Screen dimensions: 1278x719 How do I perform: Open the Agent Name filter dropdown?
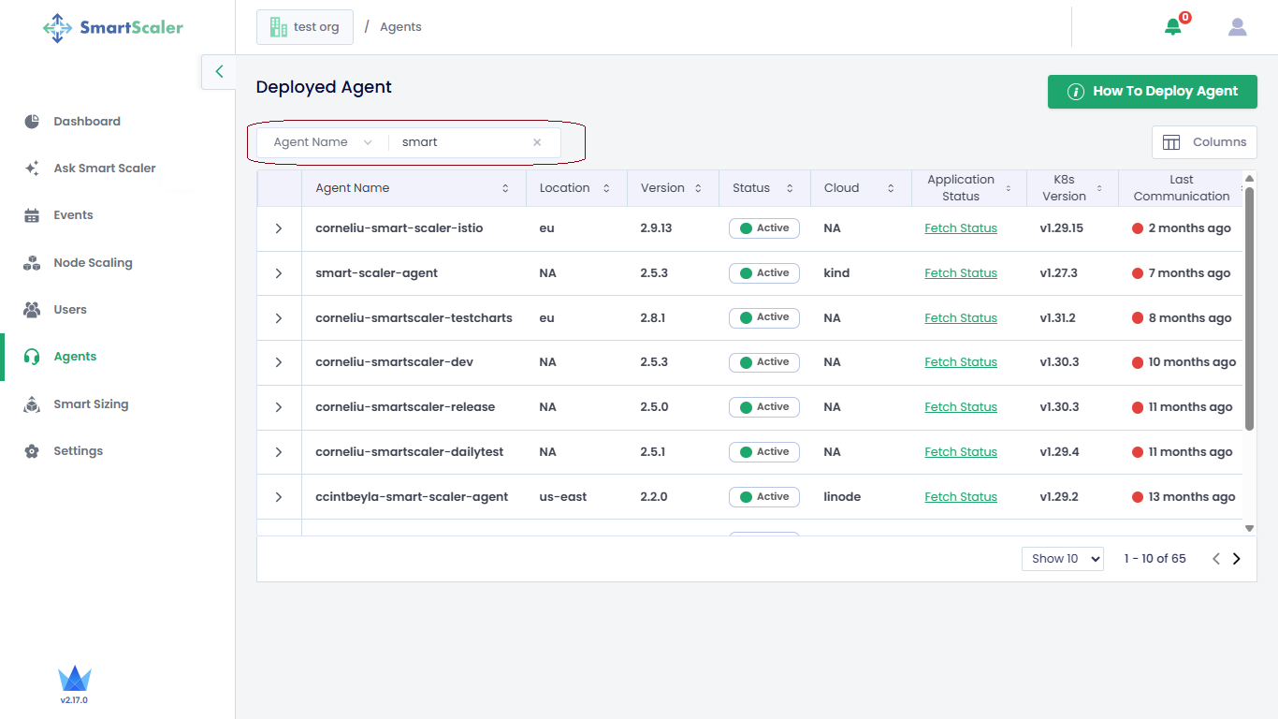pyautogui.click(x=323, y=142)
